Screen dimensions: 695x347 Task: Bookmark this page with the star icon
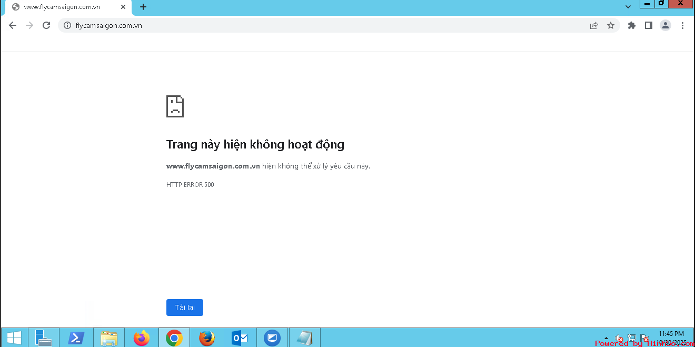coord(611,25)
